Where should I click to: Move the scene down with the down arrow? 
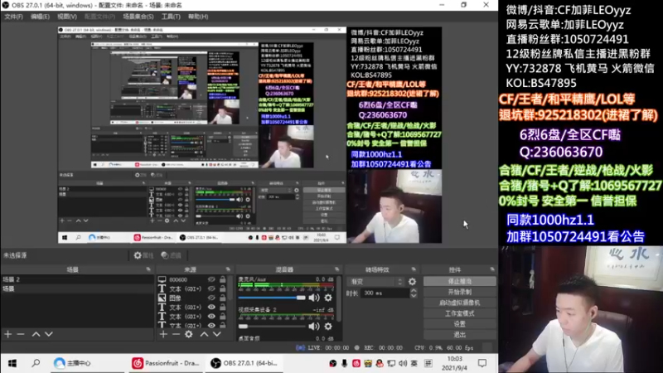(x=49, y=334)
